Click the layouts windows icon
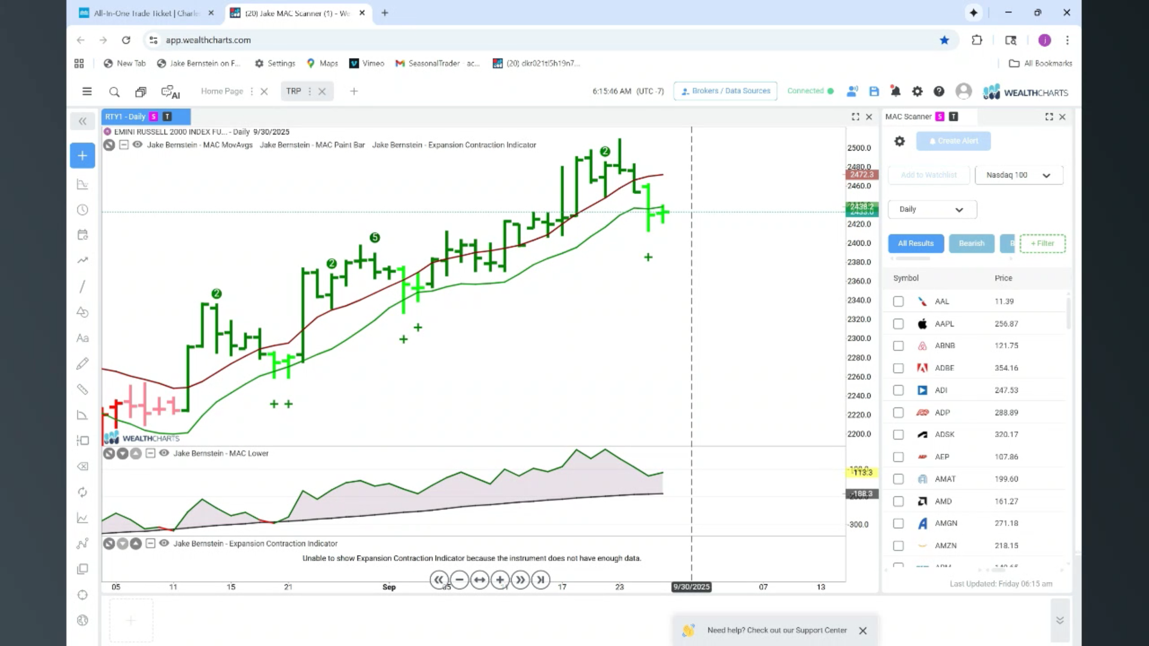Viewport: 1149px width, 646px height. coord(141,92)
